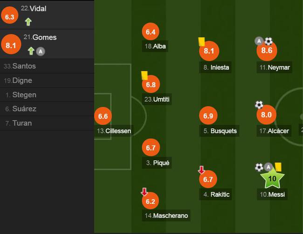Viewport: 303px width, 234px height.
Task: Click Iniesta's yellow card icon
Action: pyautogui.click(x=202, y=41)
